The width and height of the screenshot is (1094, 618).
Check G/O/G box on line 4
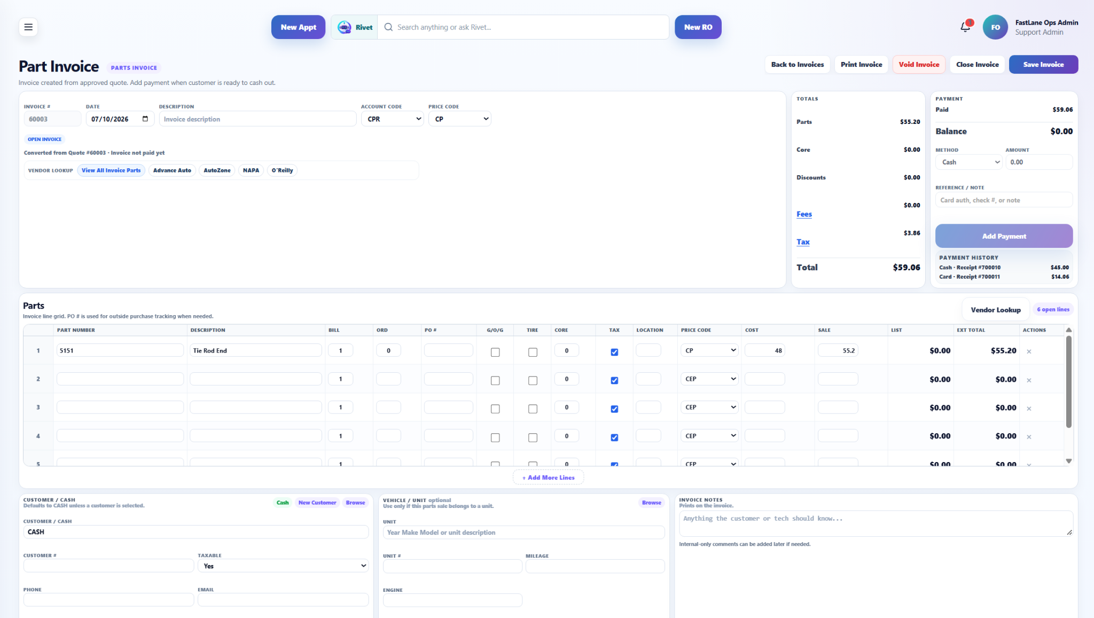click(495, 437)
